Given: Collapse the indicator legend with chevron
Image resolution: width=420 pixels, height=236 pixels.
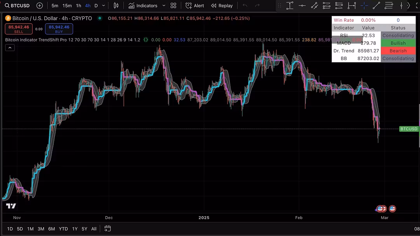Looking at the screenshot, I should pyautogui.click(x=10, y=48).
